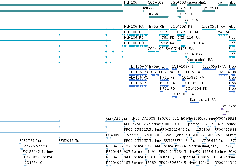Click protein Ir76a-PE
The width and height of the screenshot is (236, 167).
pyautogui.click(x=156, y=66)
